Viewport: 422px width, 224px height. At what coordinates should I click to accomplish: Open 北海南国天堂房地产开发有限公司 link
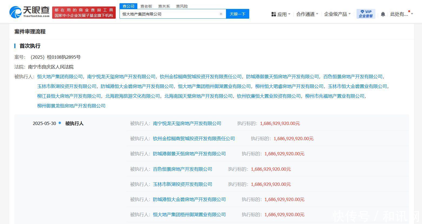(x=198, y=96)
